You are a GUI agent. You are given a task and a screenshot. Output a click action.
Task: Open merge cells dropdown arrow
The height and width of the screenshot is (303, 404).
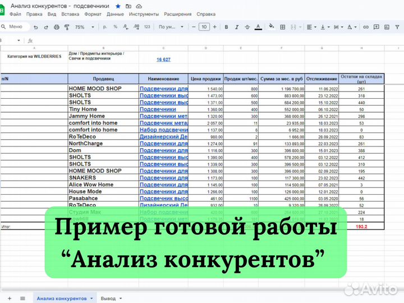click(x=300, y=27)
